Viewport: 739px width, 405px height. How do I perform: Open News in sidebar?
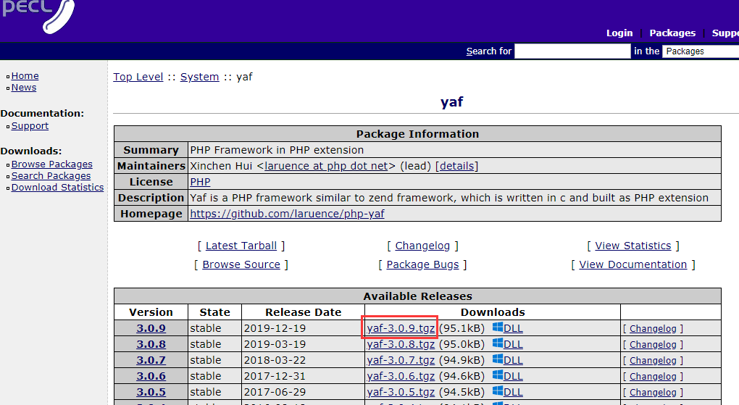tap(24, 88)
